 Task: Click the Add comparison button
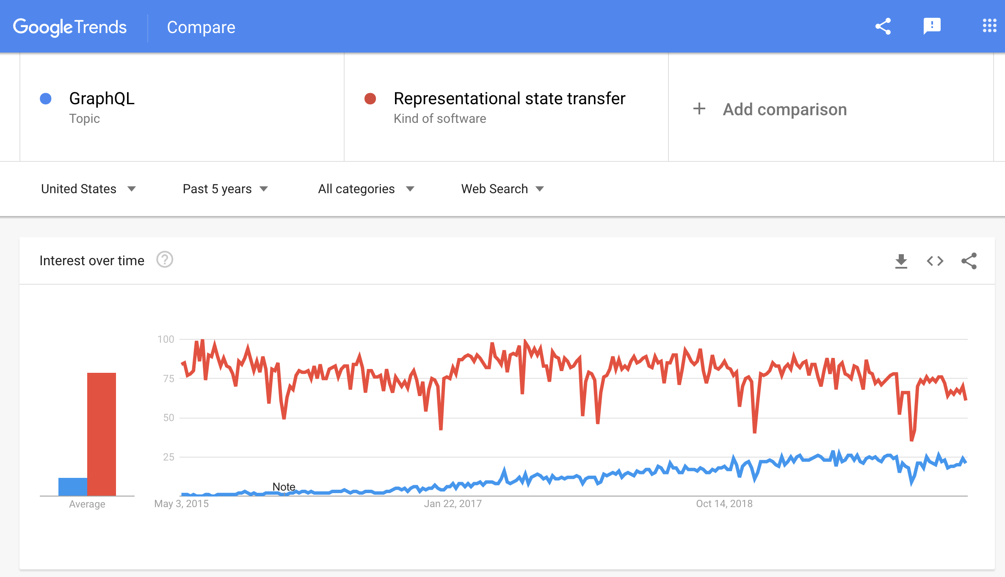coord(770,109)
